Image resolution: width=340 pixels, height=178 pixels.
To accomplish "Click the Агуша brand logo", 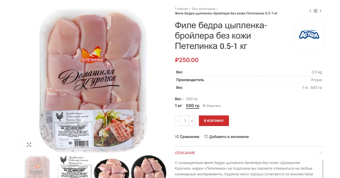I will [x=309, y=34].
